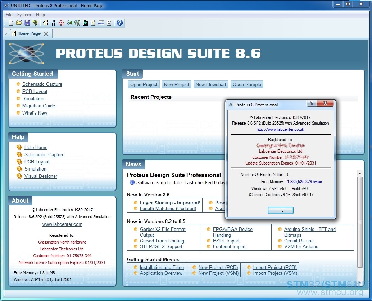Screen dimensions: 372x301
Task: Open FPGA/BGA Device Handling link
Action: (233, 232)
